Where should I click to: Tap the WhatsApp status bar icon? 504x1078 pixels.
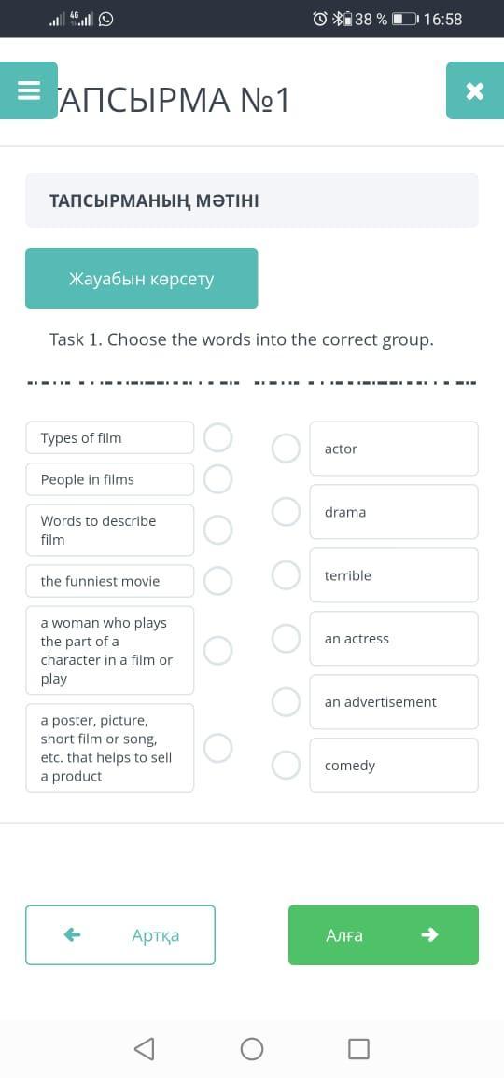tap(105, 20)
